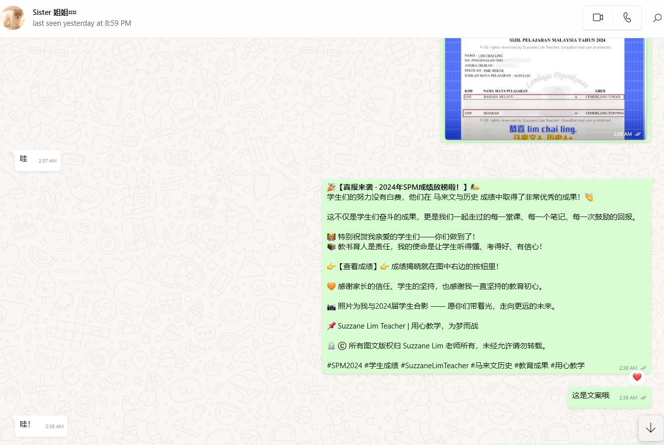This screenshot has height=445, width=664.
Task: Open contact info via Sister 姐姐 name
Action: (55, 12)
